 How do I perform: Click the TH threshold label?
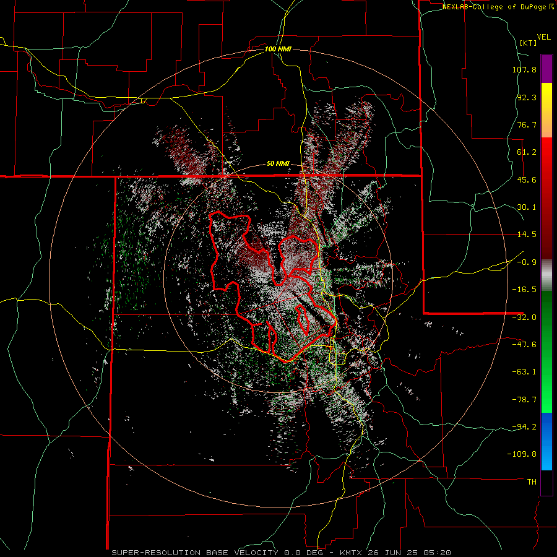(532, 482)
